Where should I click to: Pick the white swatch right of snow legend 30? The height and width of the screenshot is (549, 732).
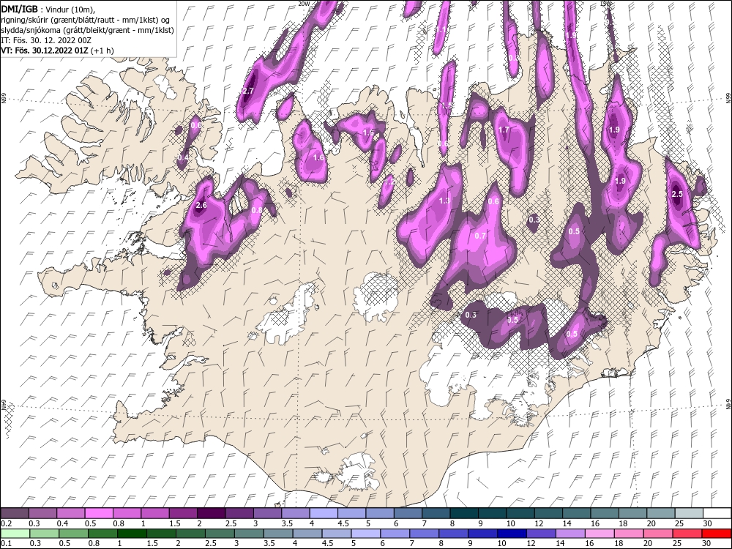[717, 513]
